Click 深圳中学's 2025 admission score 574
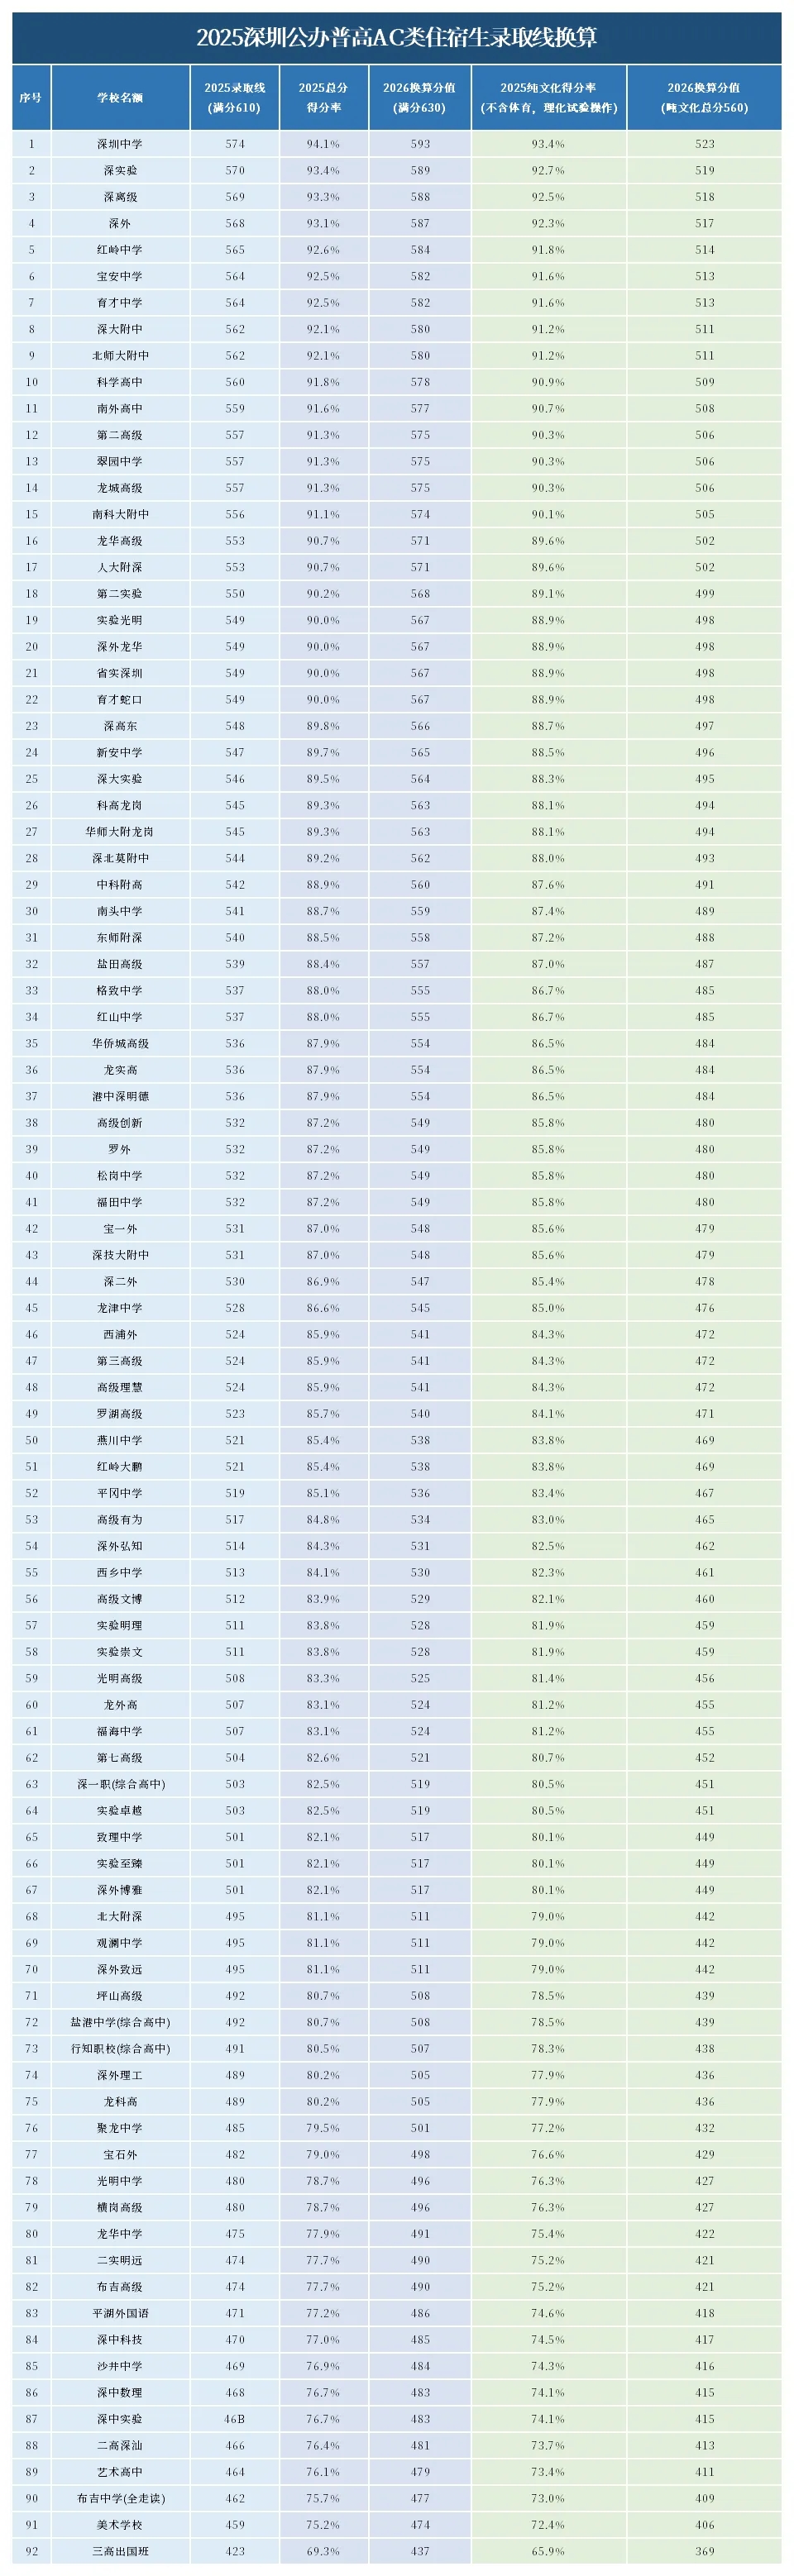This screenshot has width=794, height=2576. (234, 144)
